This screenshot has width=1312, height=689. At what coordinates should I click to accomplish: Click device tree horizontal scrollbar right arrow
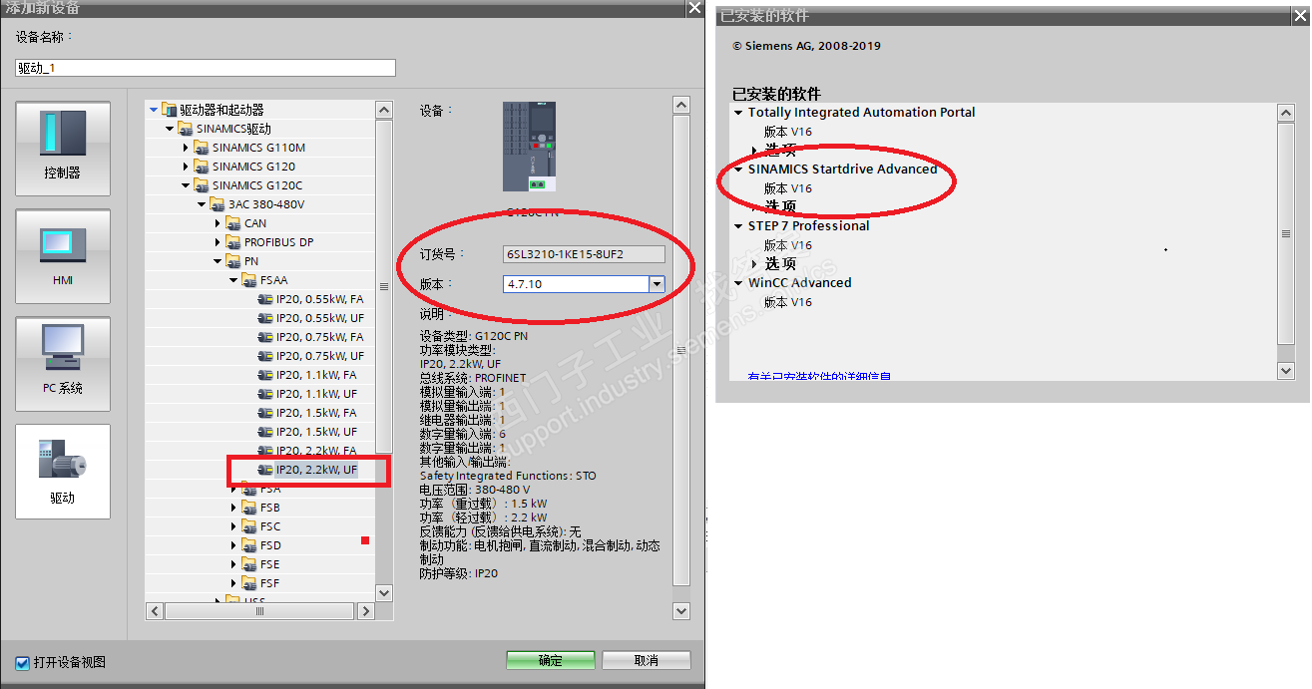(x=366, y=611)
